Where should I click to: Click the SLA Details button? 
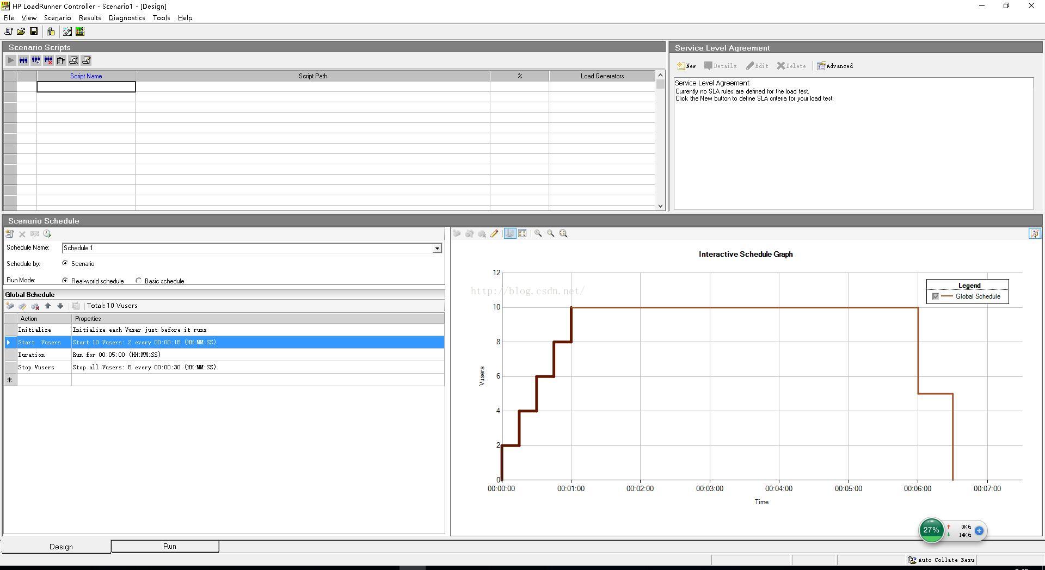[721, 66]
